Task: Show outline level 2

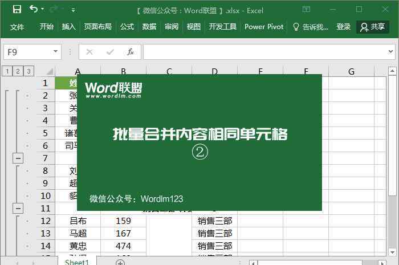Action: coord(18,71)
